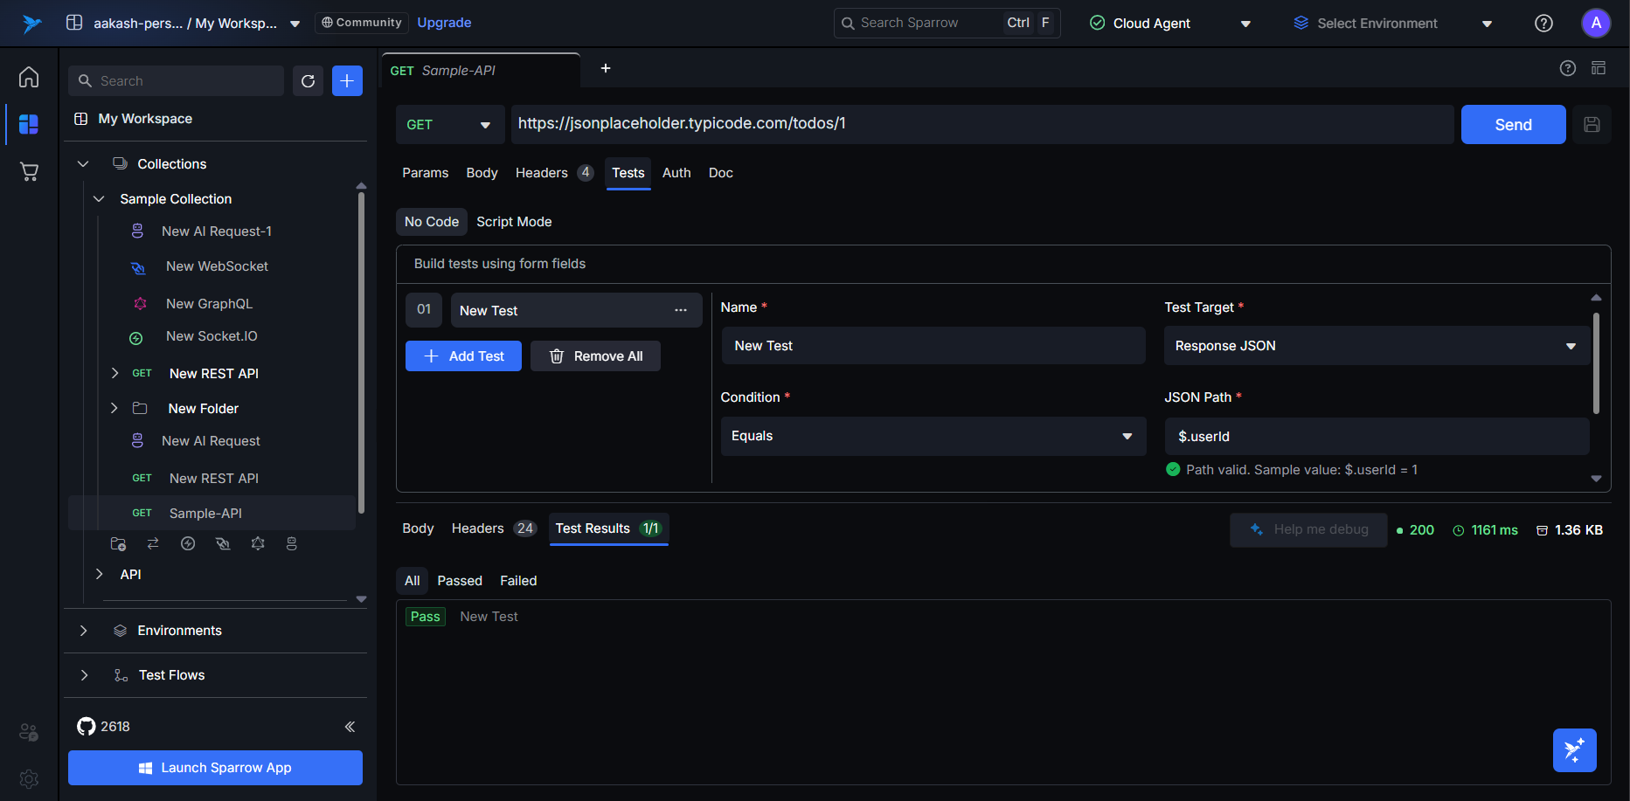
Task: Click the Send button
Action: pyautogui.click(x=1513, y=125)
